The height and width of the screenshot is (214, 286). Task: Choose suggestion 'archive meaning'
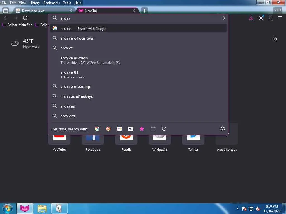pos(138,86)
